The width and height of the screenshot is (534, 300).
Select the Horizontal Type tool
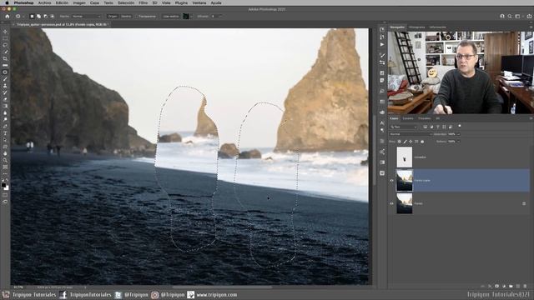coord(5,133)
